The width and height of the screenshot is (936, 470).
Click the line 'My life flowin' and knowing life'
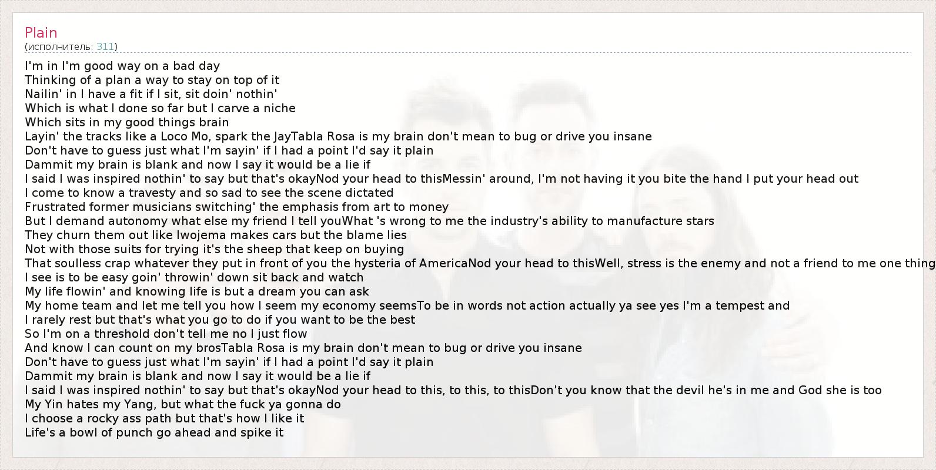coord(197,291)
